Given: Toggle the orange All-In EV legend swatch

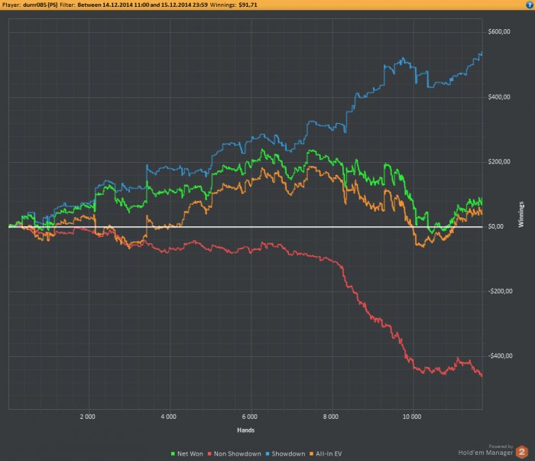Looking at the screenshot, I should pyautogui.click(x=311, y=454).
